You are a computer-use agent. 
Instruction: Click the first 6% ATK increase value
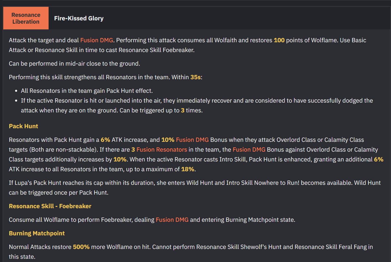coord(105,140)
